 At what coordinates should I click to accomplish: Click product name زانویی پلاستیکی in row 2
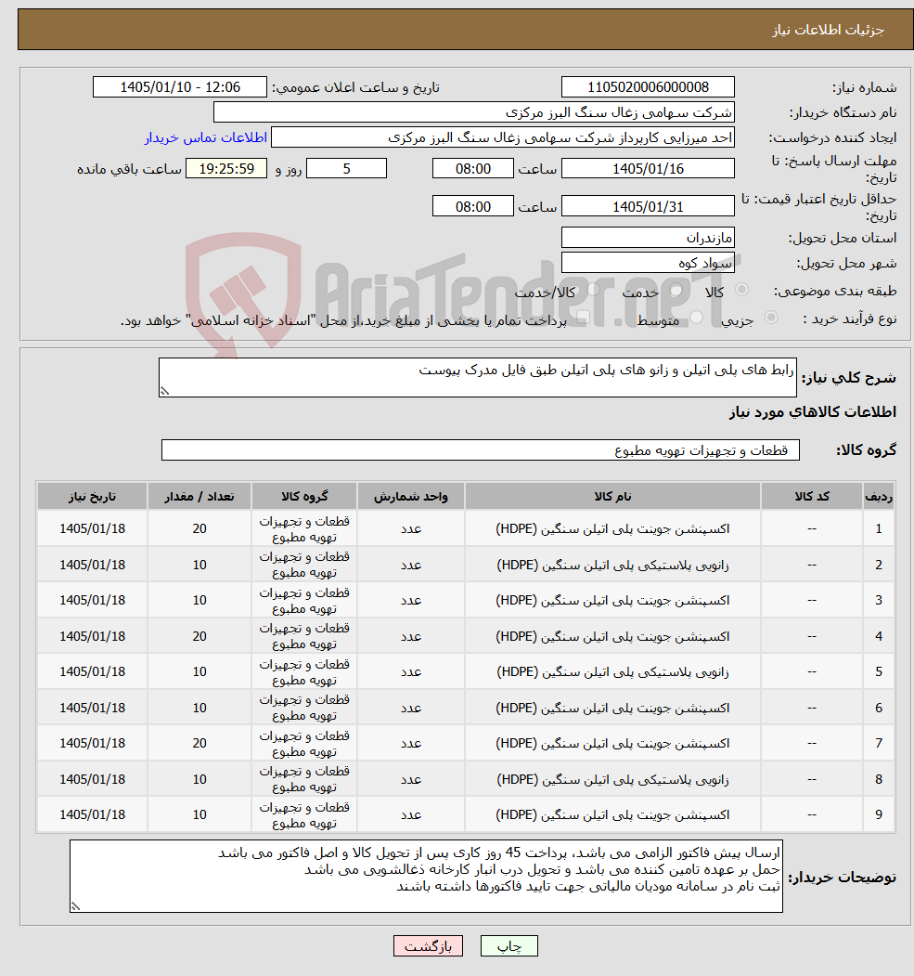612,565
